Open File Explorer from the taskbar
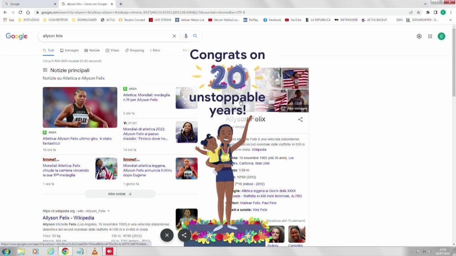This screenshot has height=256, width=456. click(x=21, y=251)
